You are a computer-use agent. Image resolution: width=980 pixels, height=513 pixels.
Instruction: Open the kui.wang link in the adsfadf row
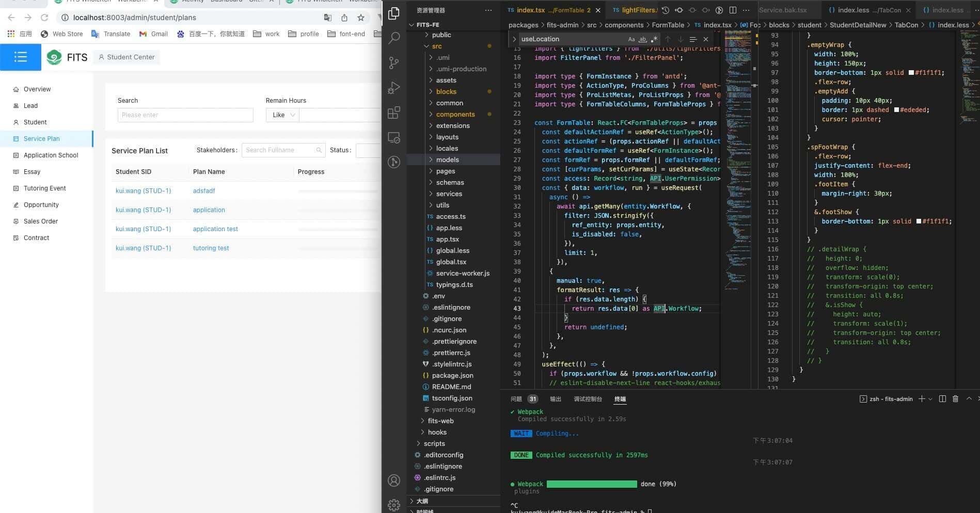pyautogui.click(x=143, y=191)
